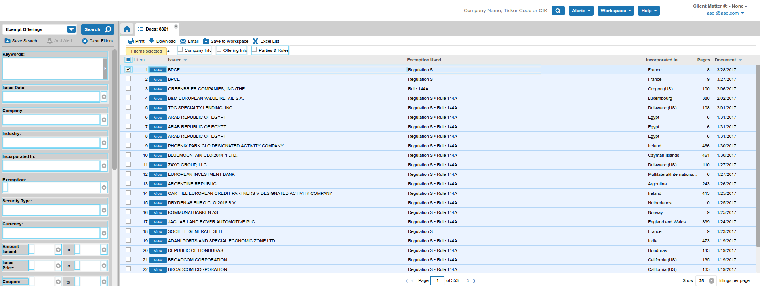
Task: Print the selected filings
Action: tap(136, 41)
